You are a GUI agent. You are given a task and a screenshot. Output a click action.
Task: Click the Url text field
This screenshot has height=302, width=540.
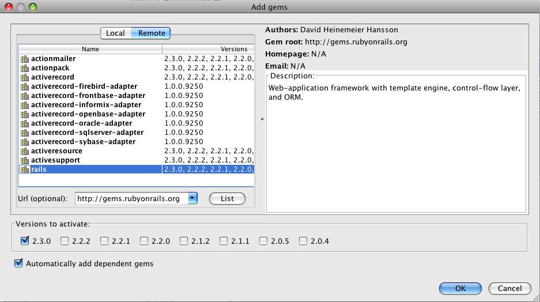131,198
